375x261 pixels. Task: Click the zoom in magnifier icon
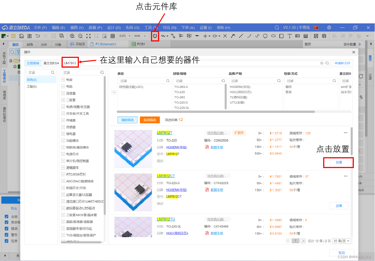[x=72, y=36]
